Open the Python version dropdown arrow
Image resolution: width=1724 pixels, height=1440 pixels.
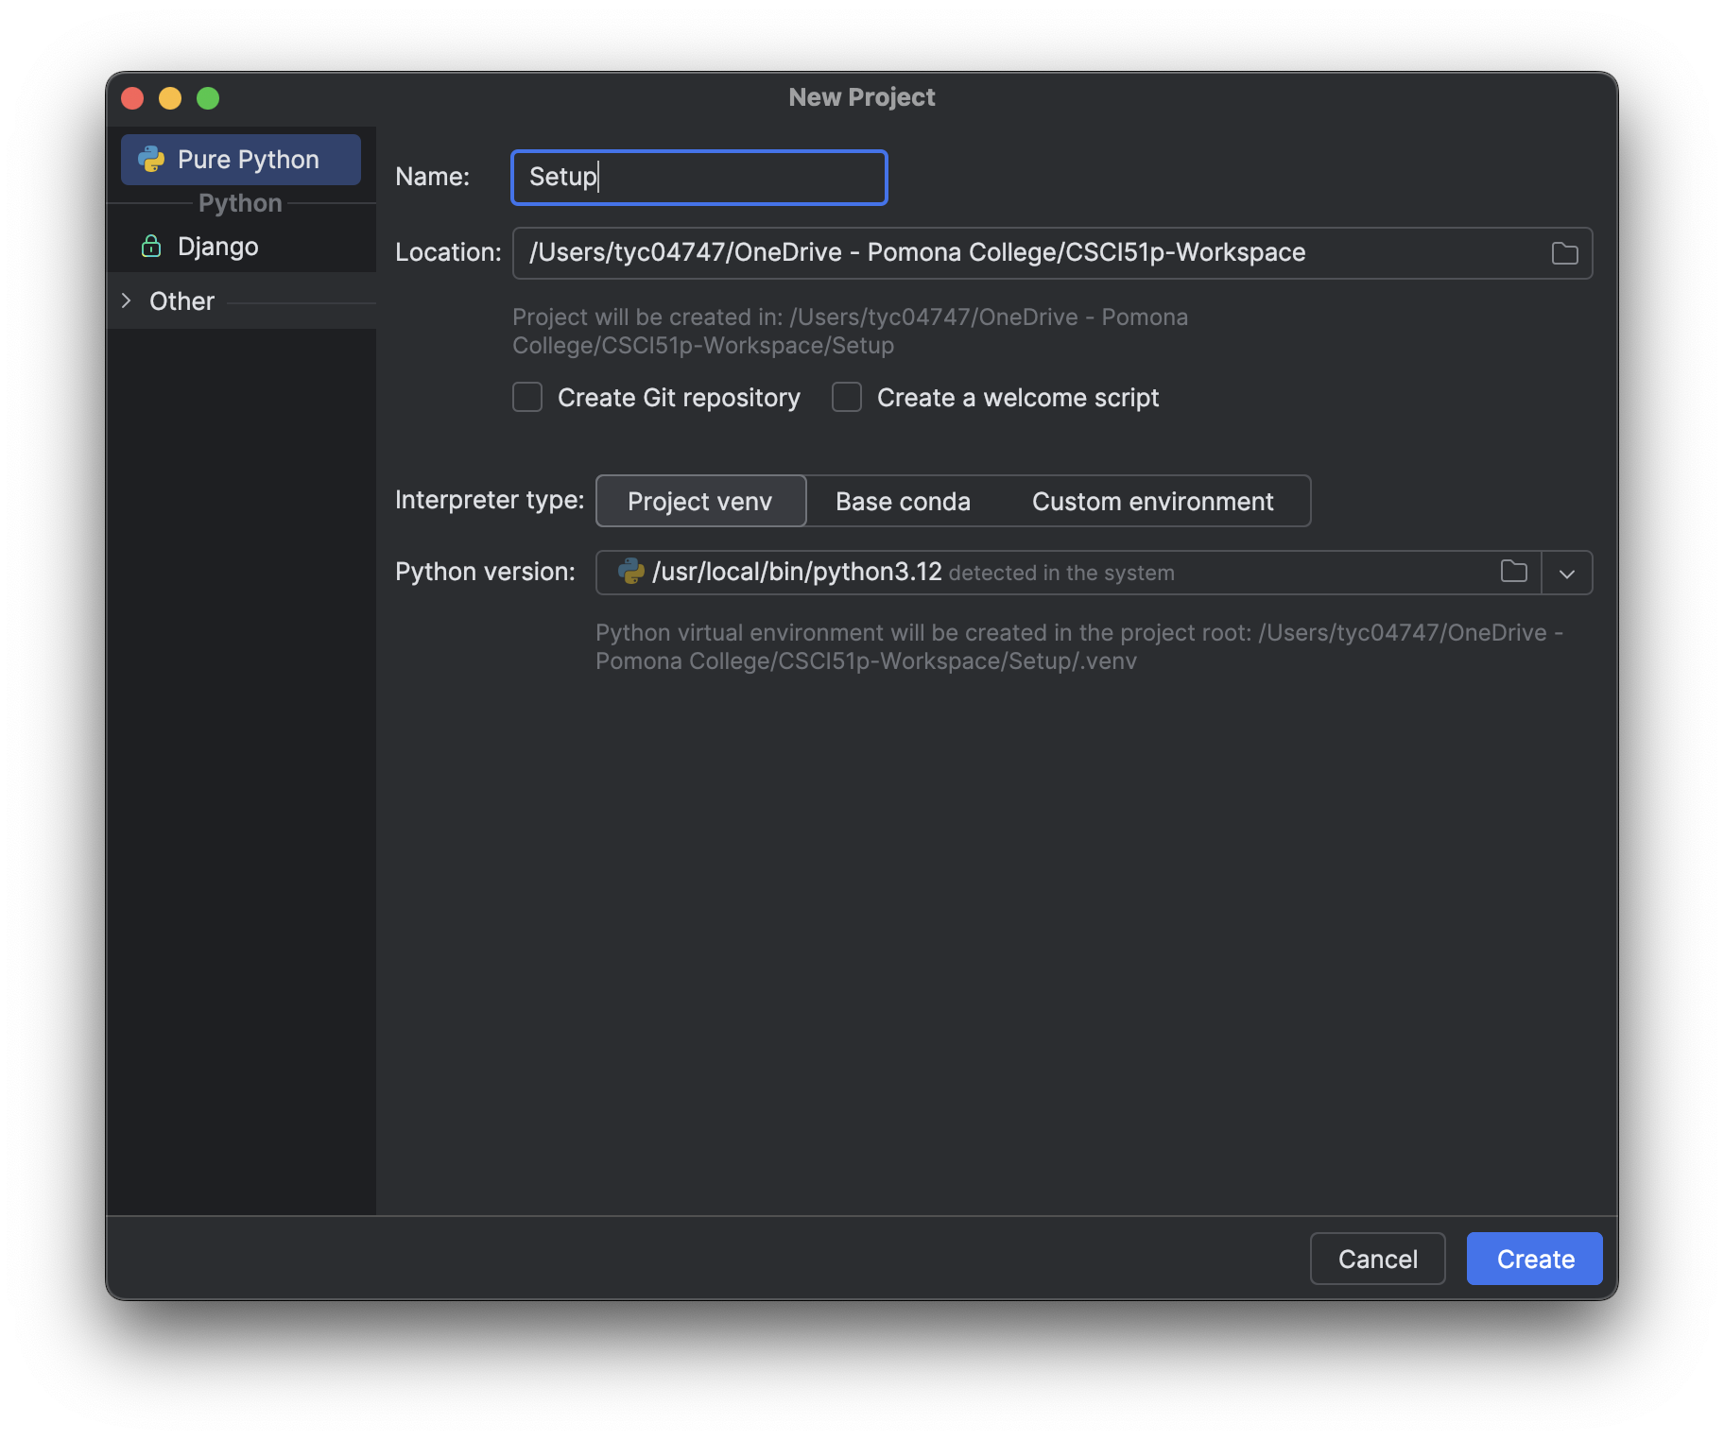(1566, 574)
